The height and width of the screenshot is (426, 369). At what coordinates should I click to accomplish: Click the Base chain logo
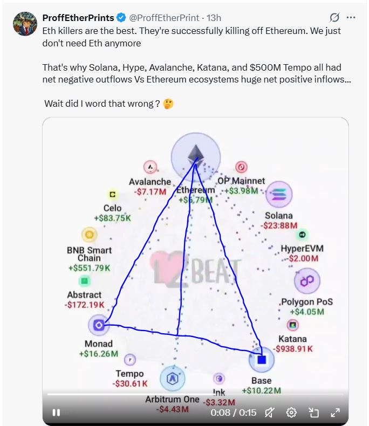pyautogui.click(x=262, y=360)
